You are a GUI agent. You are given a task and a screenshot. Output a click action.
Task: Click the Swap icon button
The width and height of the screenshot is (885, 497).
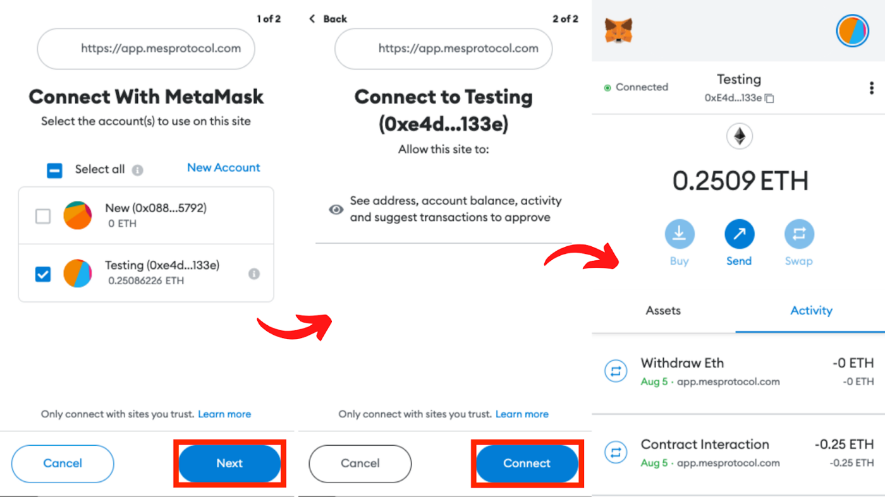point(799,235)
